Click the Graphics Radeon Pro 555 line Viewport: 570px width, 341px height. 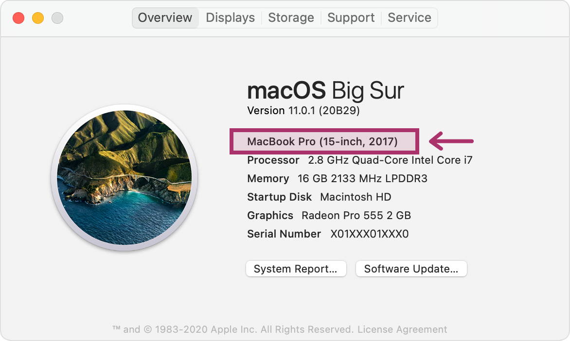tap(329, 215)
